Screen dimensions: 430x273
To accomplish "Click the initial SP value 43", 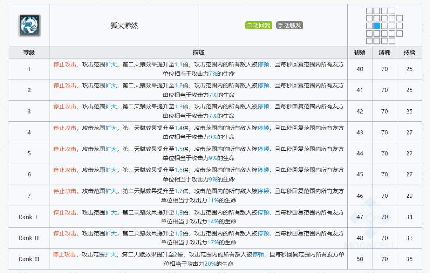I will coord(360,133).
